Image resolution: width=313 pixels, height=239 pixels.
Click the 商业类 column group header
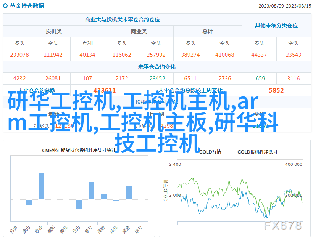pyautogui.click(x=139, y=31)
